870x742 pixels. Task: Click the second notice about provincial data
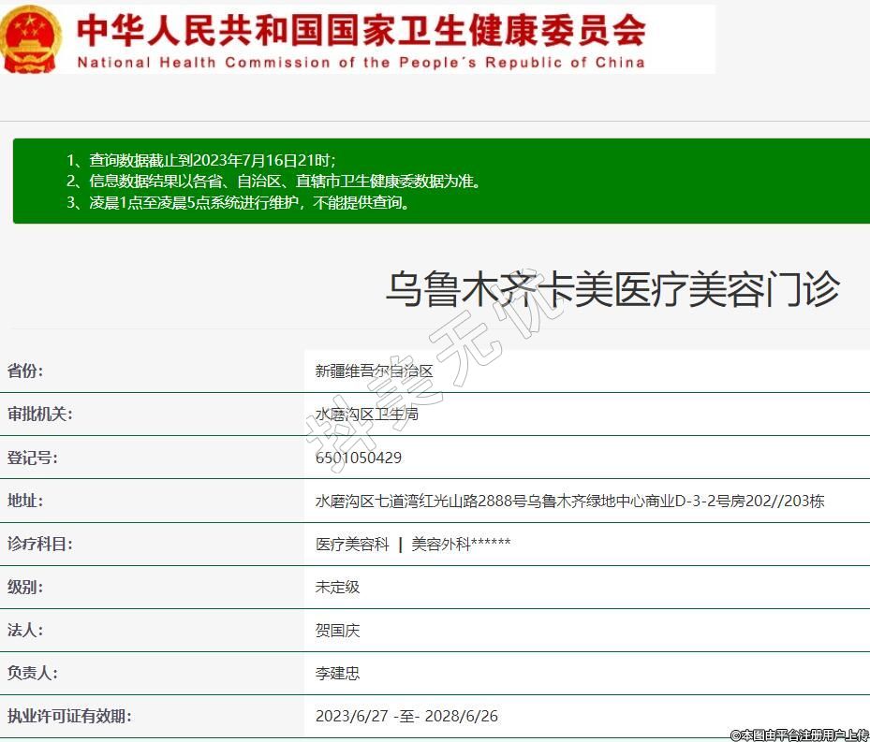point(286,181)
